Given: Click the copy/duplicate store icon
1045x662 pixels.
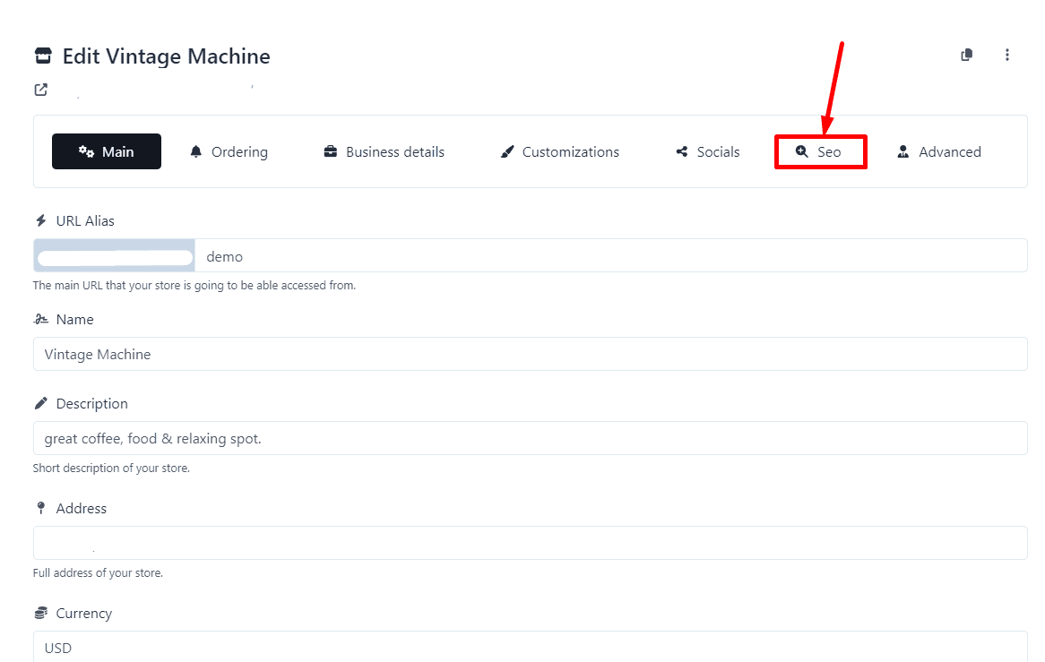Looking at the screenshot, I should click(x=966, y=56).
